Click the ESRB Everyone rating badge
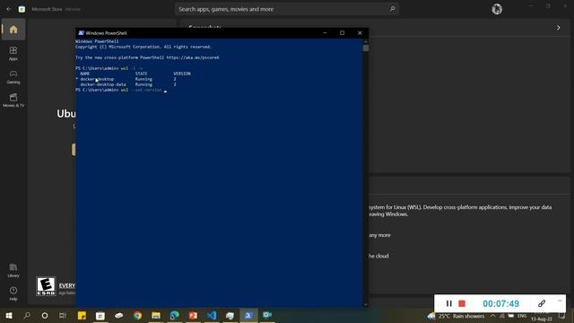 point(46,286)
